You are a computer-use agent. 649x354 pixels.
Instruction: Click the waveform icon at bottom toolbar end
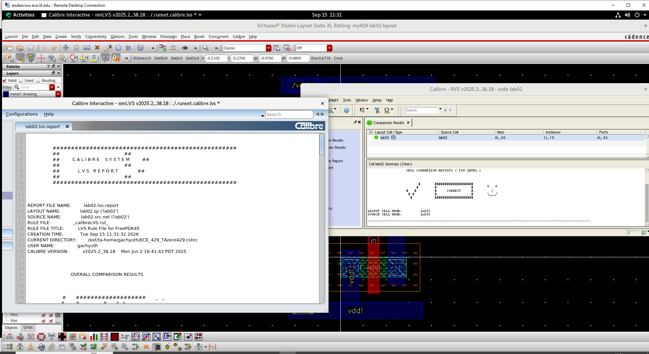212,347
